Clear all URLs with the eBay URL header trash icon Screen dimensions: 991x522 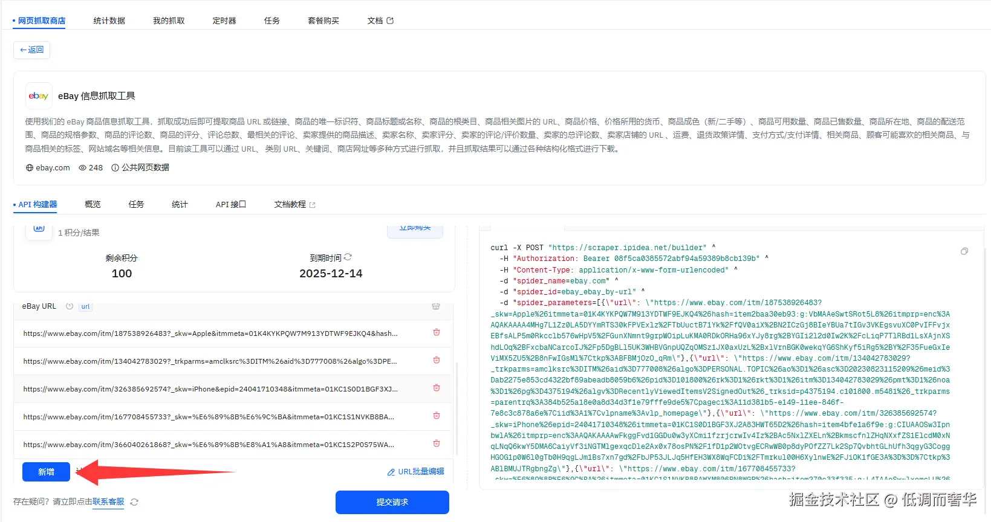(x=436, y=306)
